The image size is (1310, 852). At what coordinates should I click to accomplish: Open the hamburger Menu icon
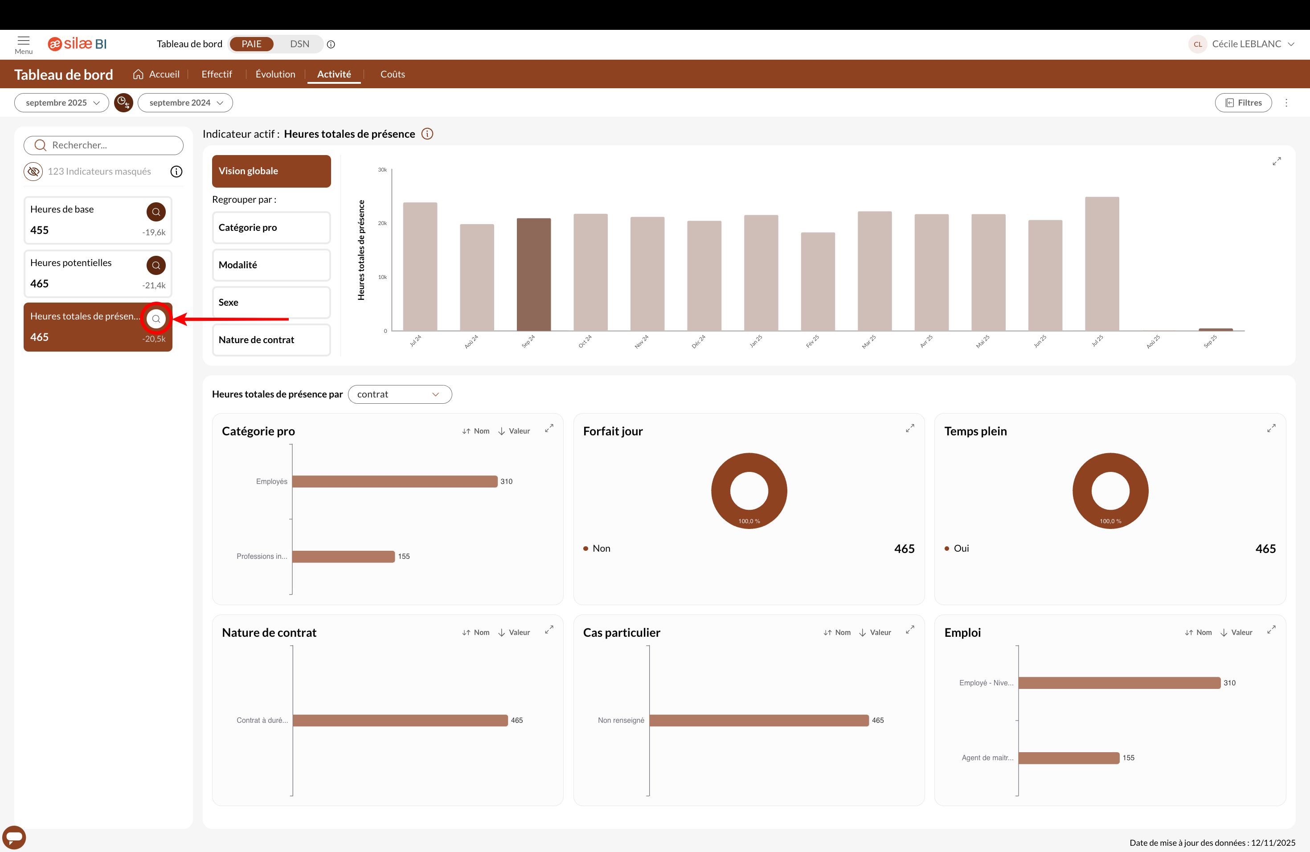tap(23, 41)
